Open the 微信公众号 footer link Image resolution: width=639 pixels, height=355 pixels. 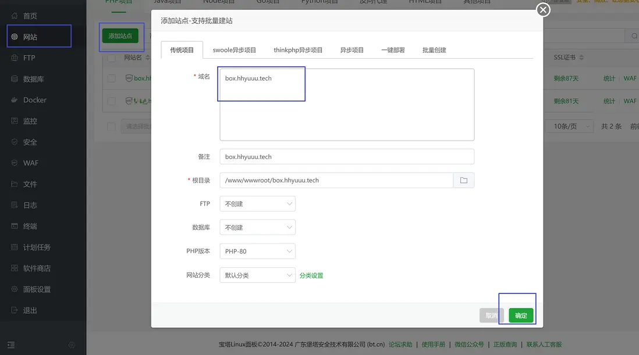469,345
